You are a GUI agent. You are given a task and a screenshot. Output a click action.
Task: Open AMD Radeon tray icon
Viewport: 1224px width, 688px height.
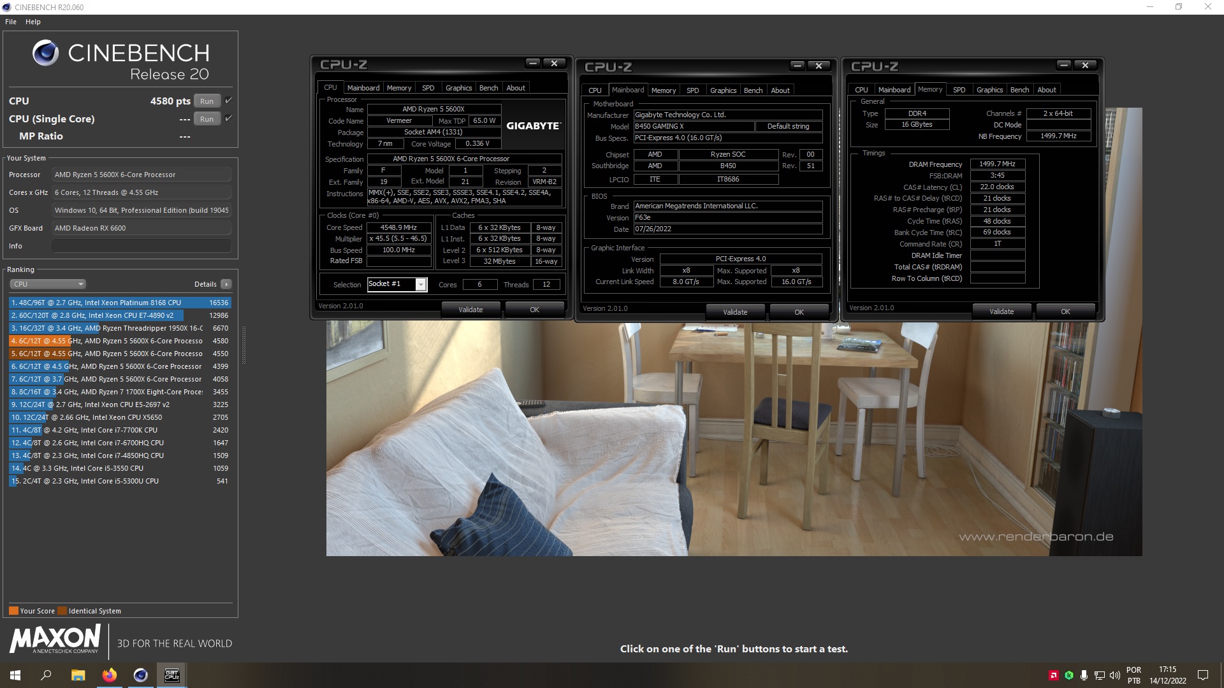click(x=1053, y=675)
